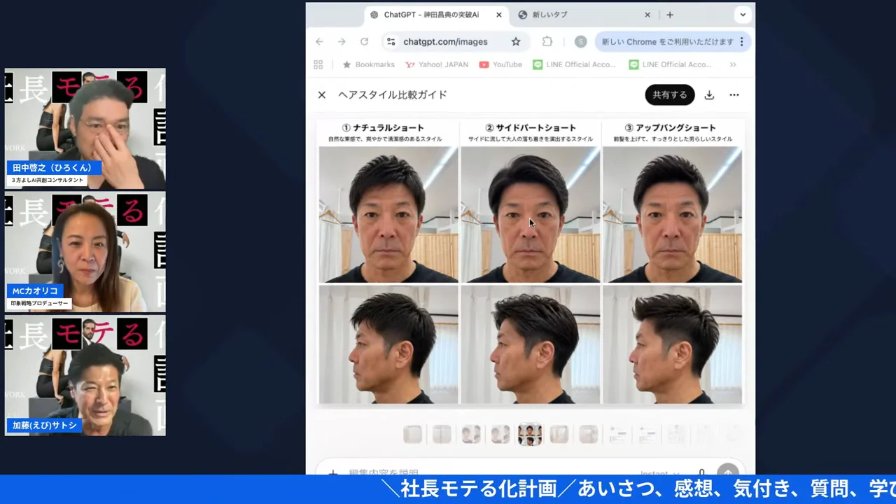Click the サイドパートショート side-profile photo
The height and width of the screenshot is (504, 896).
[531, 344]
